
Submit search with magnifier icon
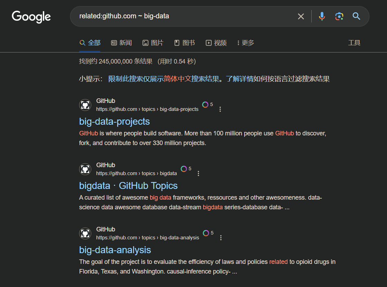click(x=356, y=16)
